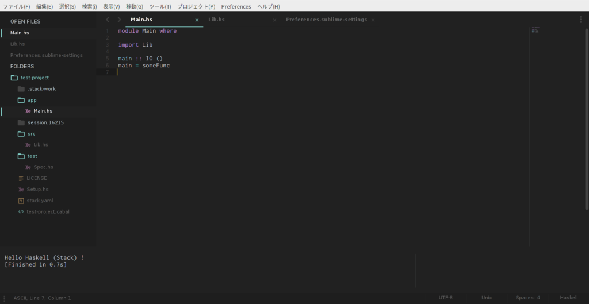
Task: Click the test folder name
Action: (x=32, y=156)
